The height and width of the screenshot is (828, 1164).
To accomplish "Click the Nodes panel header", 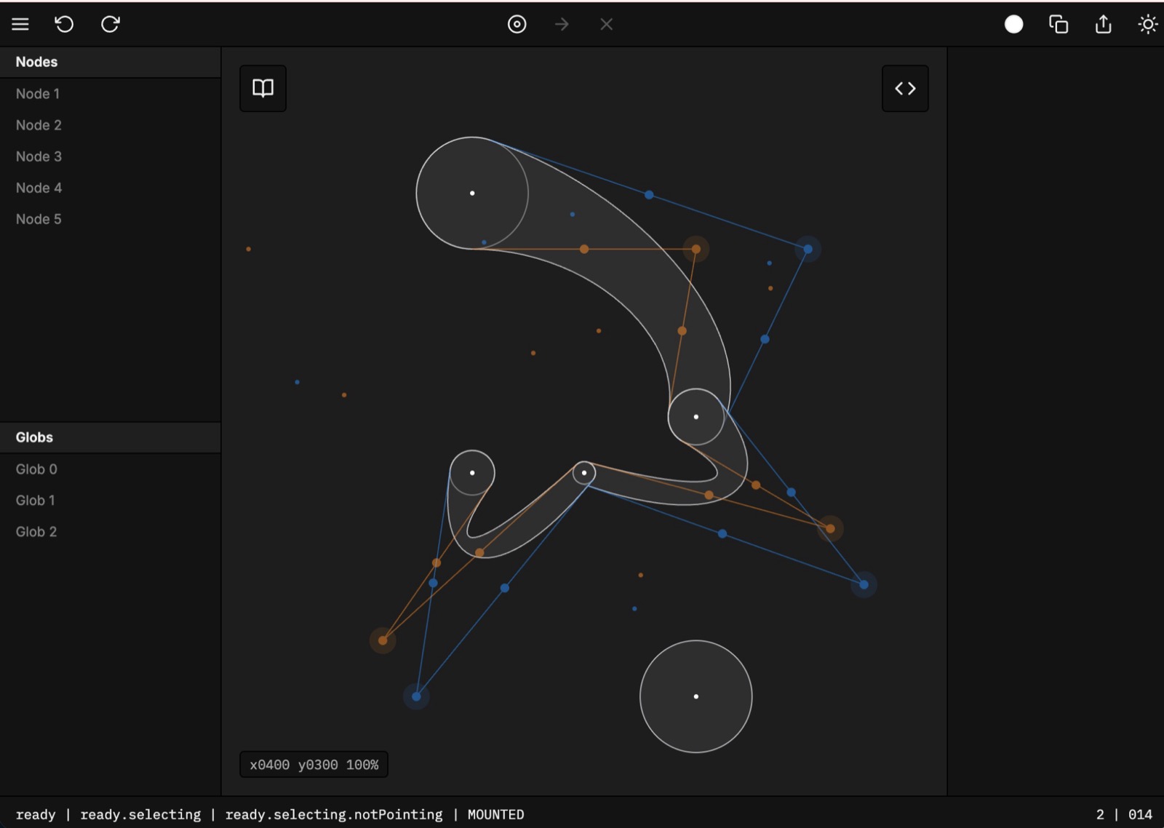I will click(111, 62).
